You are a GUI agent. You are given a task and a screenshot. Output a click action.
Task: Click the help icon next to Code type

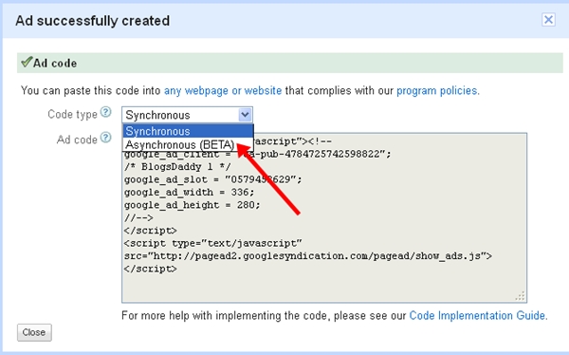tap(105, 112)
